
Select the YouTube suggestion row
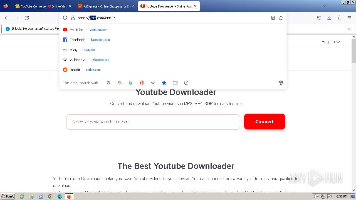(x=173, y=30)
